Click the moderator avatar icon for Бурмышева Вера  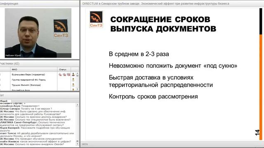click(x=73, y=74)
